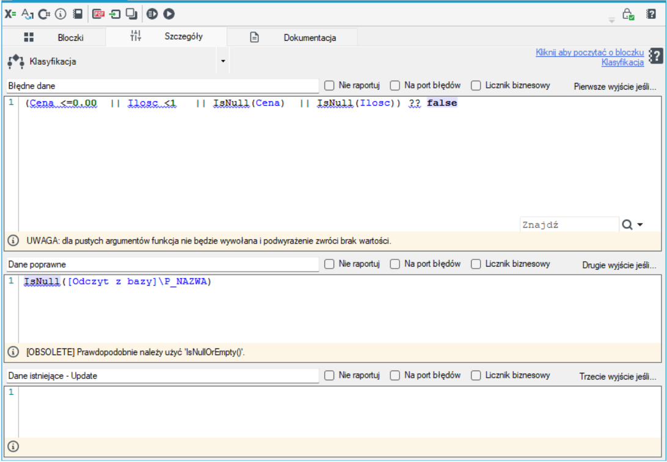Select the Szczegóły tab
667x462 pixels.
click(x=166, y=37)
